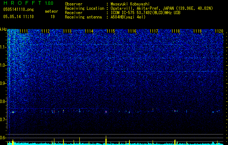Select receiver text ICOM IC-575 53.7492 MHz USB

pyautogui.click(x=146, y=13)
